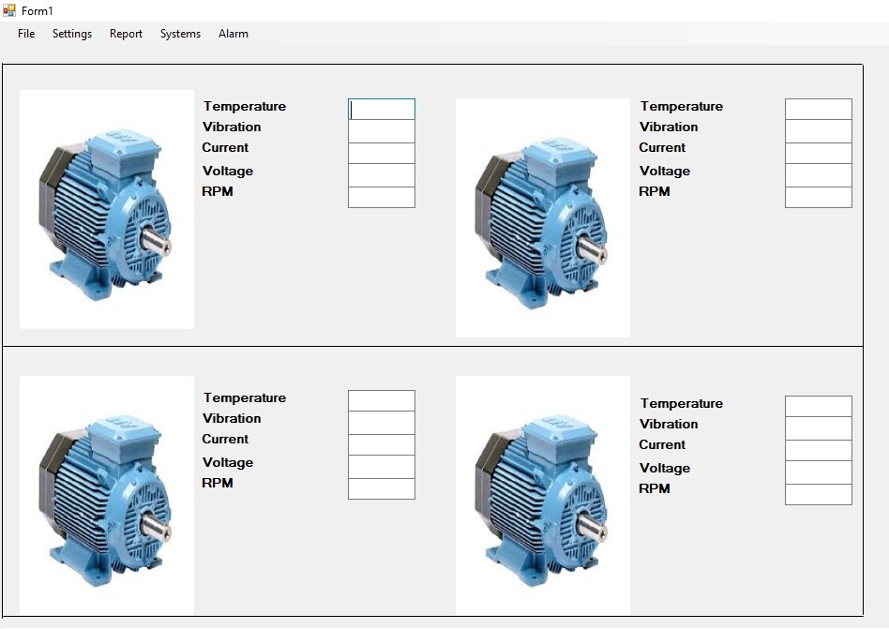This screenshot has width=889, height=629.
Task: Focus the top-left motor Temperature field
Action: click(382, 110)
